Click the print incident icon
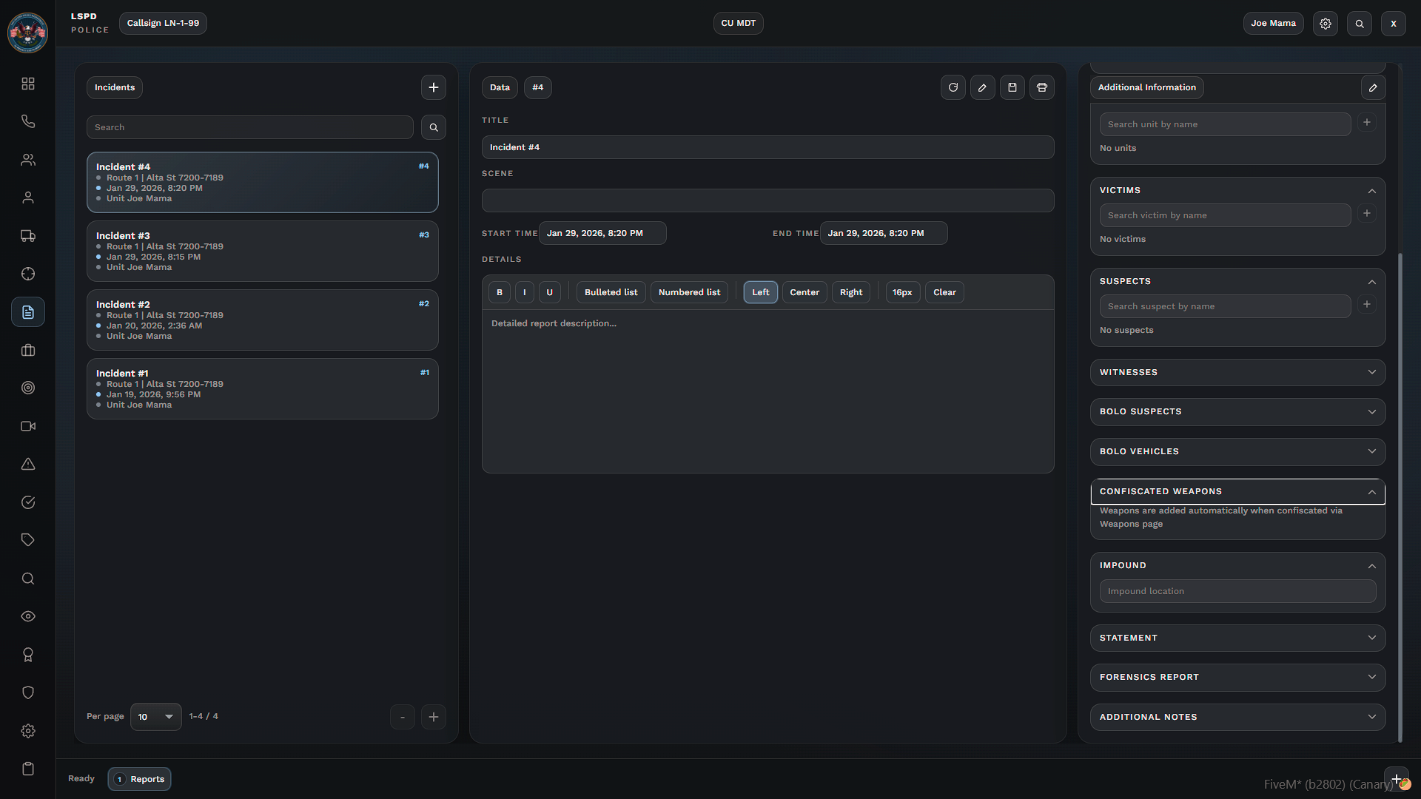This screenshot has height=799, width=1421. click(1042, 87)
